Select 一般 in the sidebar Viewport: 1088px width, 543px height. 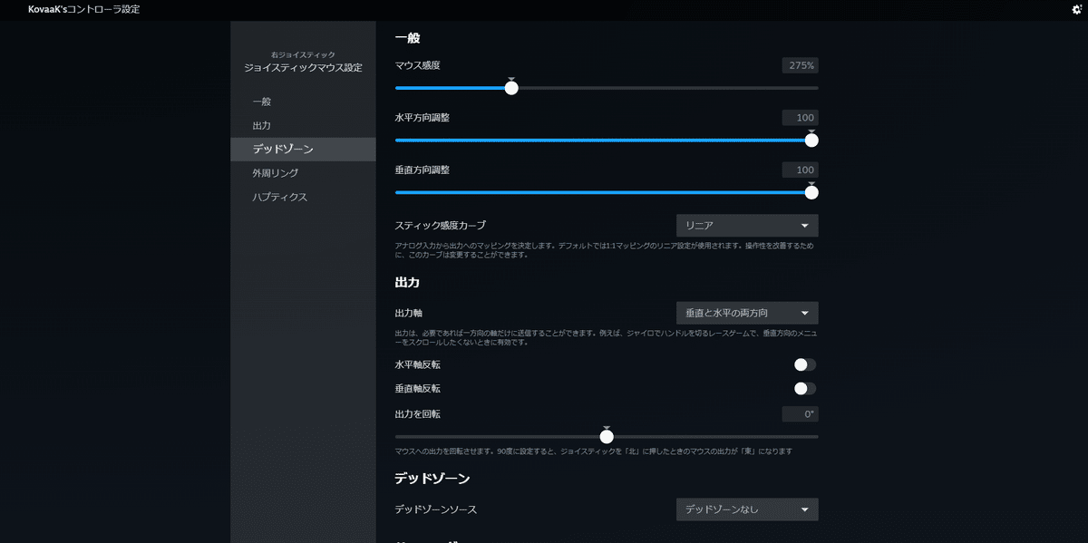(x=261, y=102)
